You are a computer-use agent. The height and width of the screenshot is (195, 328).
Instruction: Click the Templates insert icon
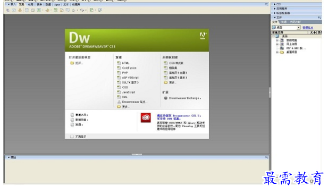point(91,10)
